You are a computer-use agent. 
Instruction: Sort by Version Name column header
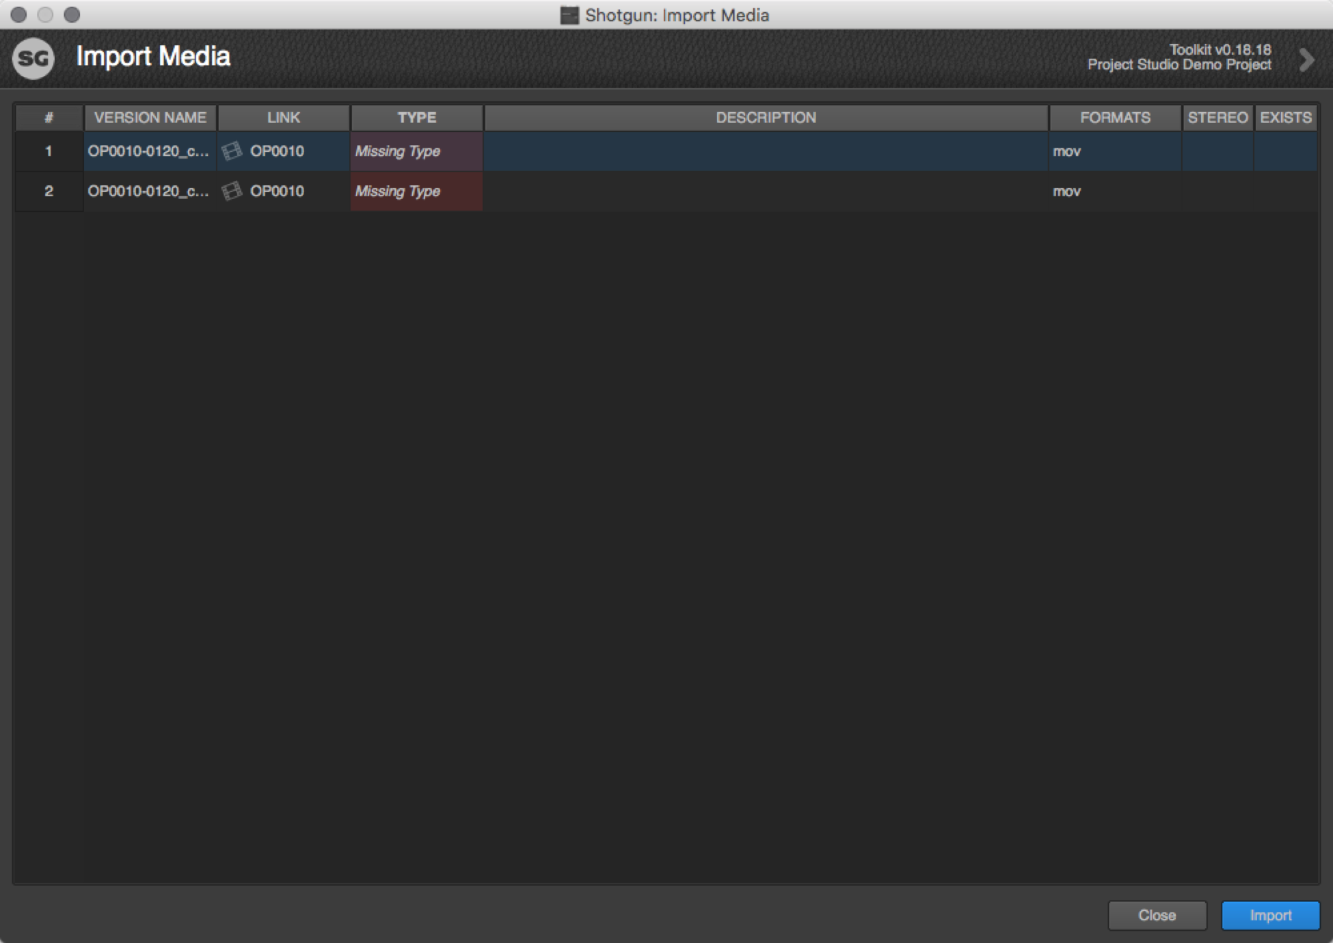click(x=150, y=118)
